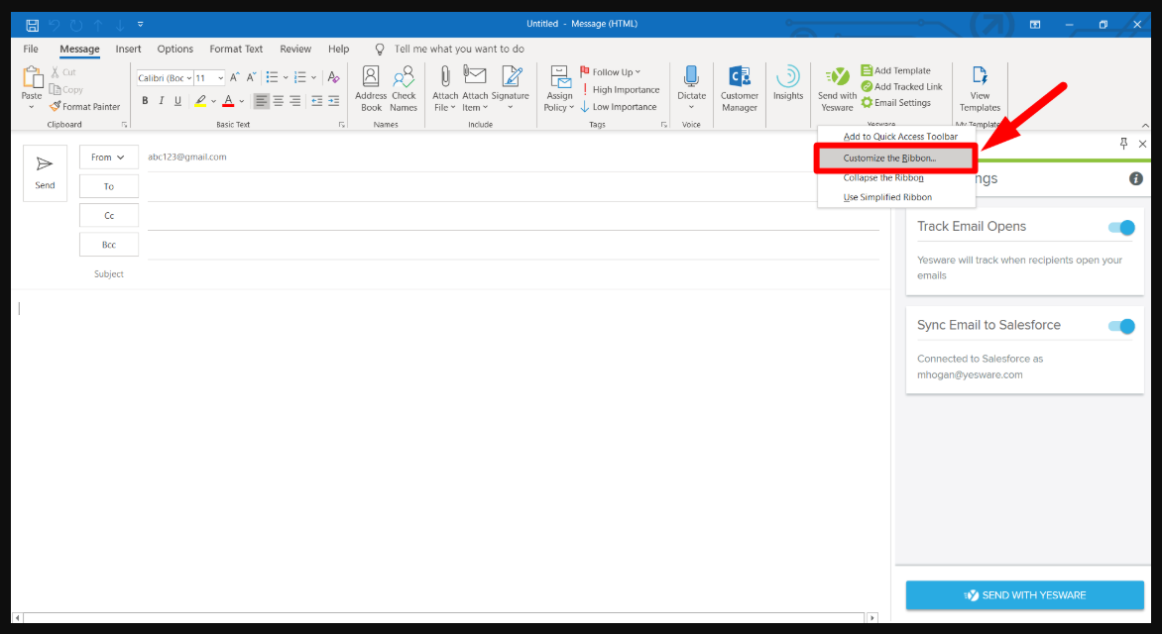
Task: Open Customer Manager
Action: click(x=740, y=88)
